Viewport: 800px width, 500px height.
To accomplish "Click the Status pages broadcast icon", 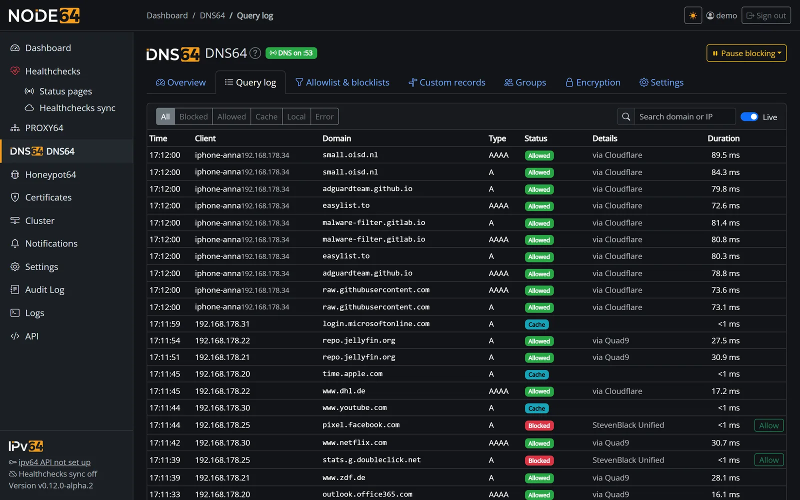I will 29,91.
